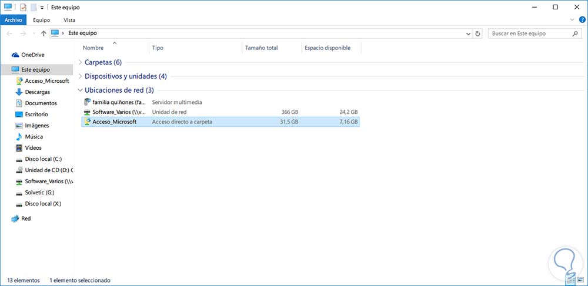Image resolution: width=588 pixels, height=286 pixels.
Task: Click the Refresh button beside the address bar
Action: coord(477,33)
